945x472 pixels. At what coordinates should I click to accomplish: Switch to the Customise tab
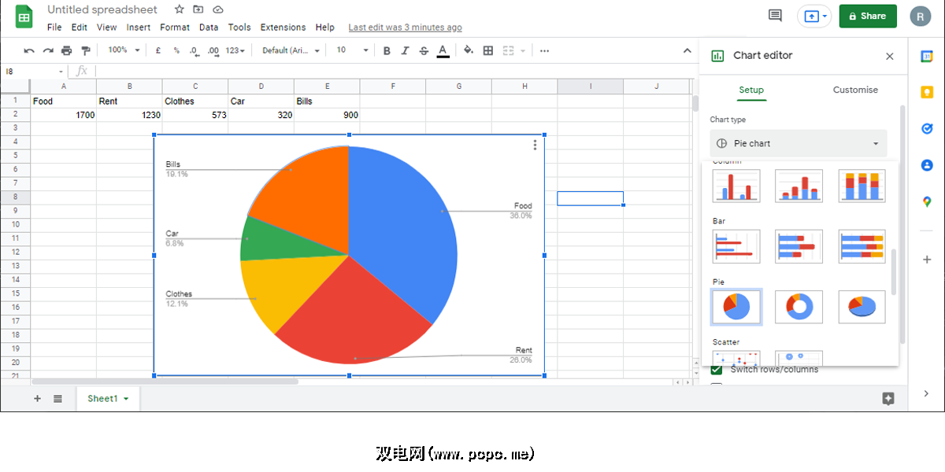[x=855, y=90]
